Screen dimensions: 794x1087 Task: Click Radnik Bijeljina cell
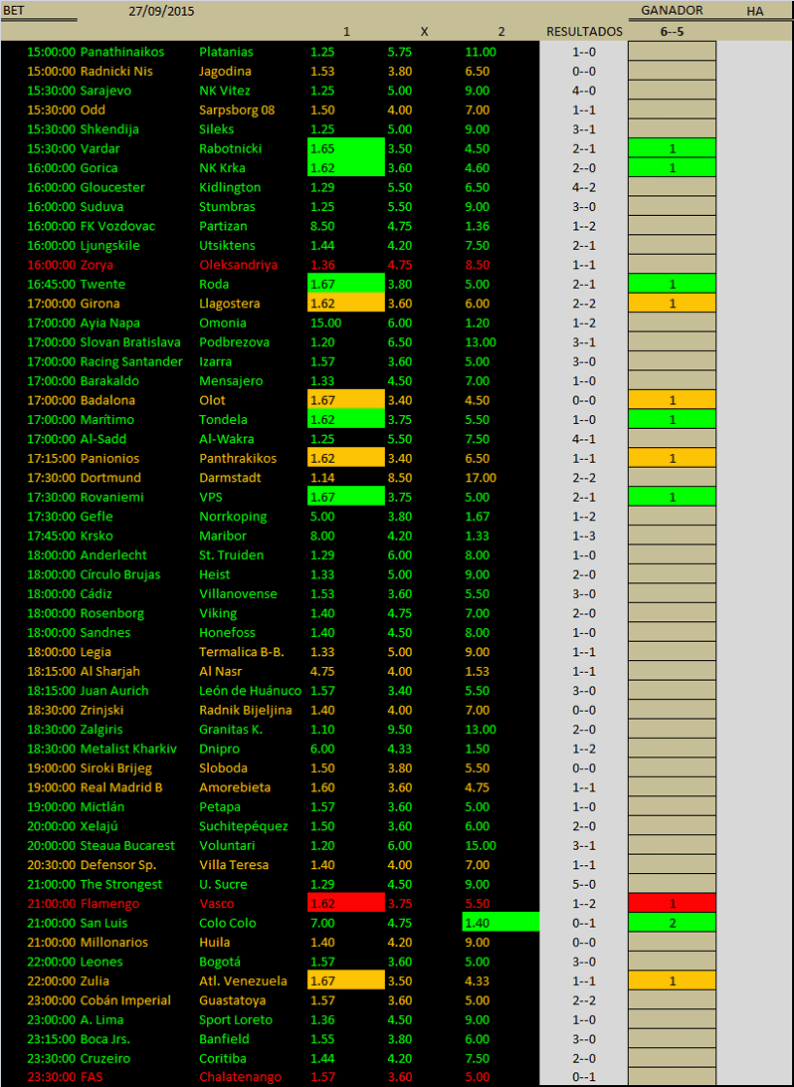(x=246, y=710)
